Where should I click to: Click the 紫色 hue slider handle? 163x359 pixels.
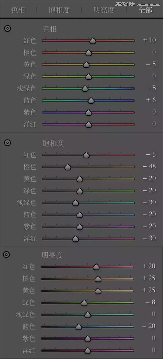(x=88, y=113)
